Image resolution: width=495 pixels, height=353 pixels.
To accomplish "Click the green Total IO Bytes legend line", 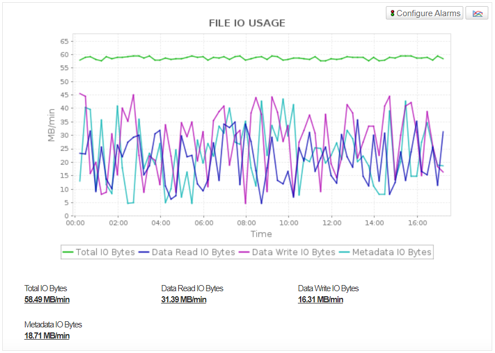I will point(68,252).
